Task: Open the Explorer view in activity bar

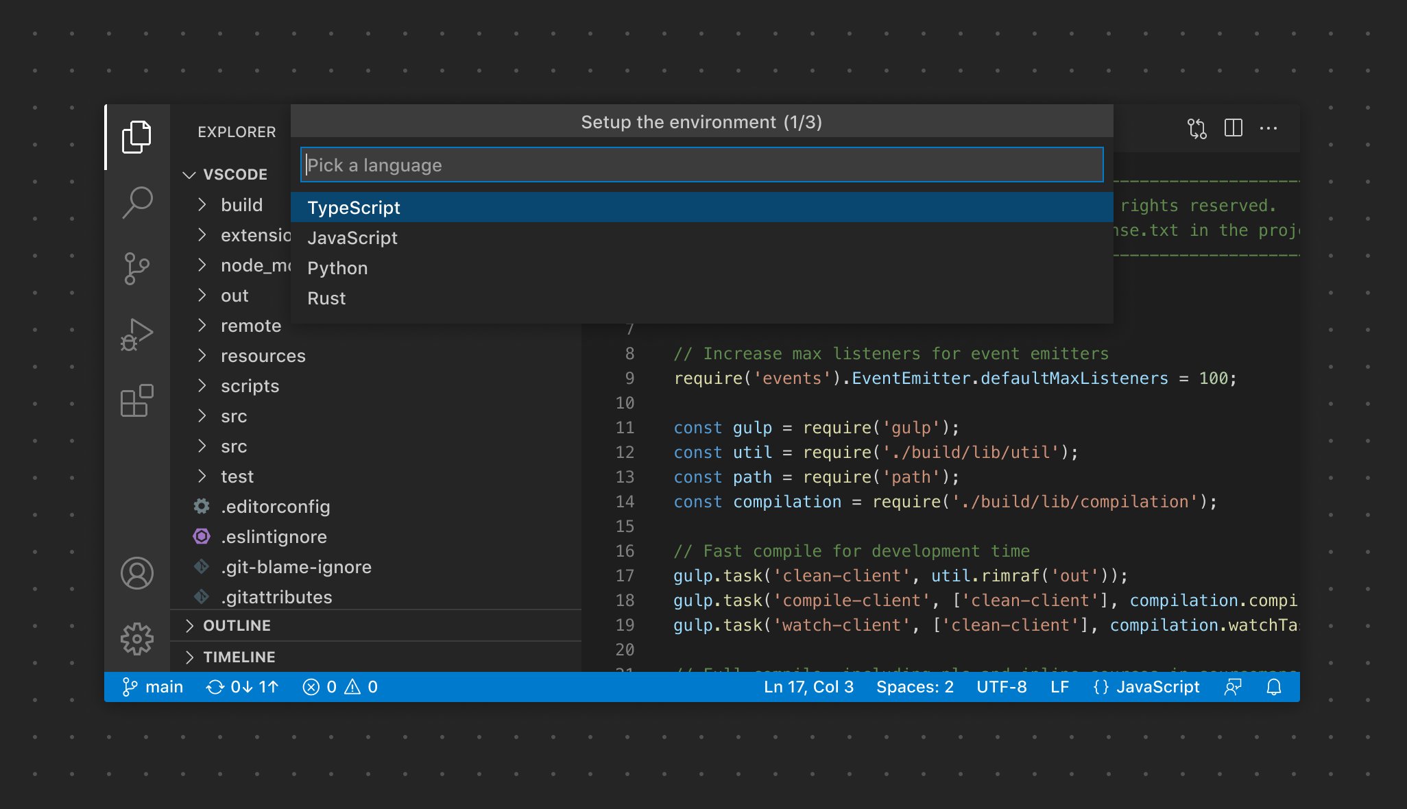Action: point(136,136)
